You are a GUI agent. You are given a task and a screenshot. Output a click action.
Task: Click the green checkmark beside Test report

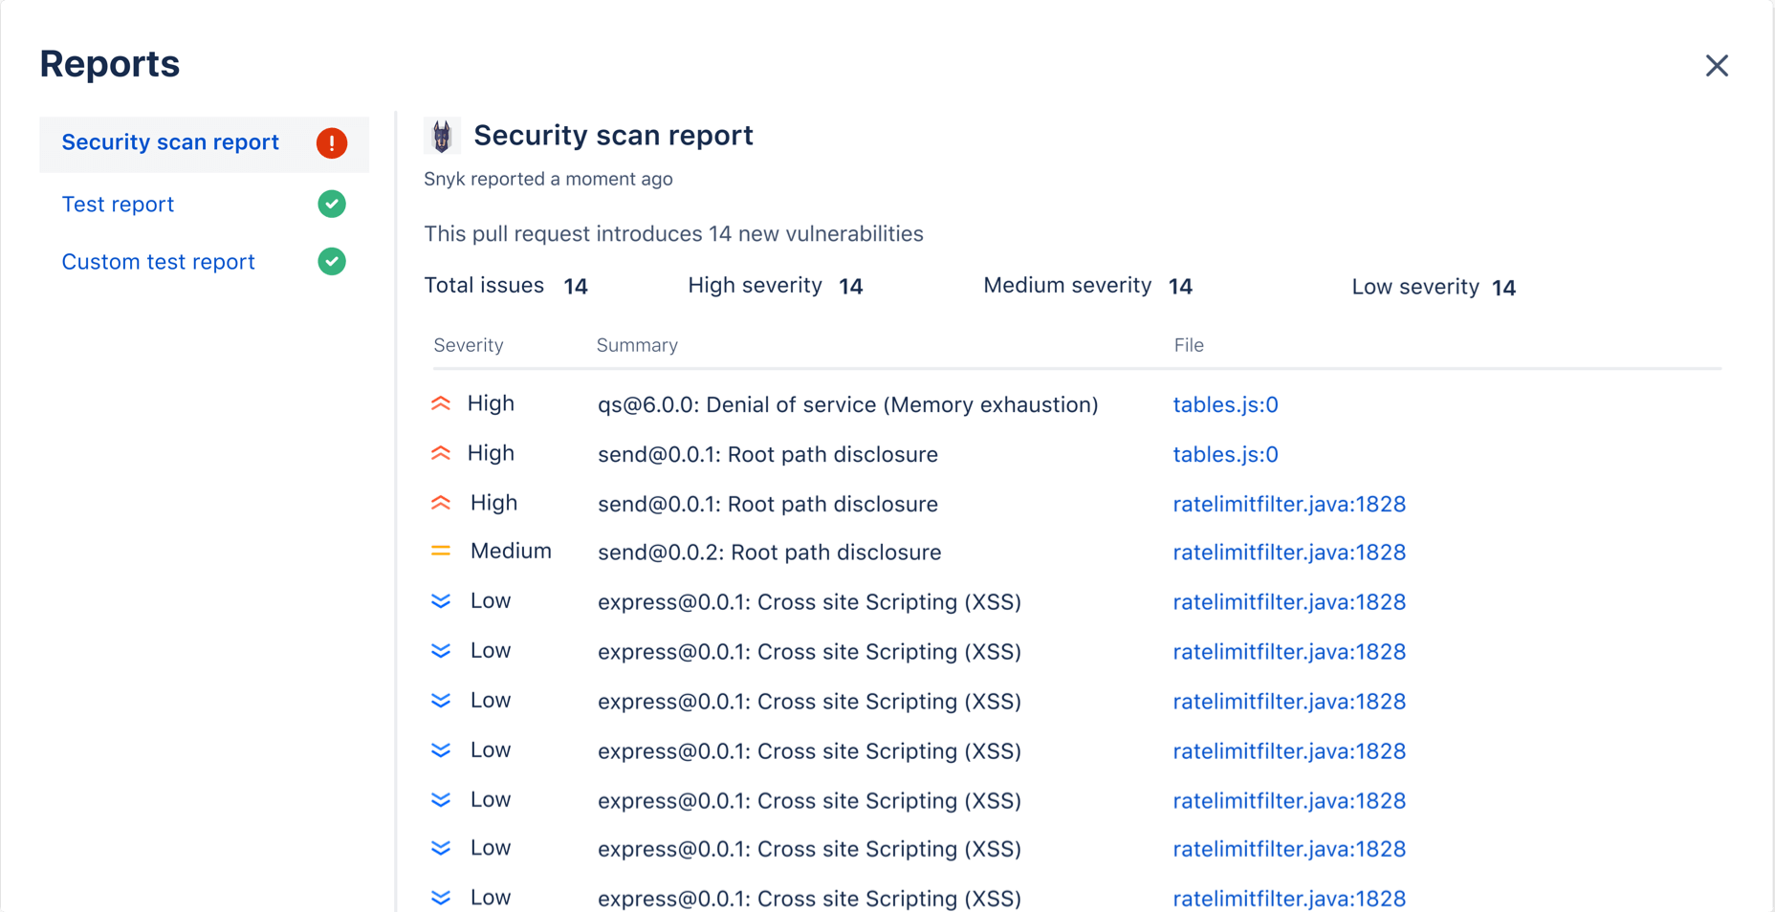331,204
